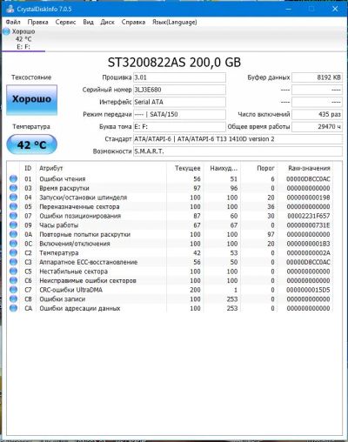Click status icon for CRC-ошибки UltraDMA row

[13, 290]
